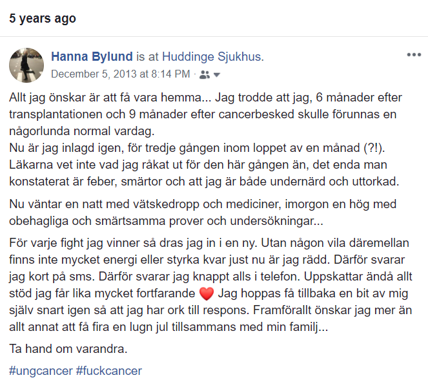Open Hanna Bylund's profile name link
This screenshot has height=382, width=428.
(x=92, y=56)
